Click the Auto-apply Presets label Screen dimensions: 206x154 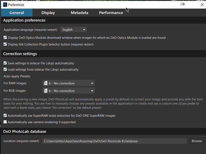(17, 76)
